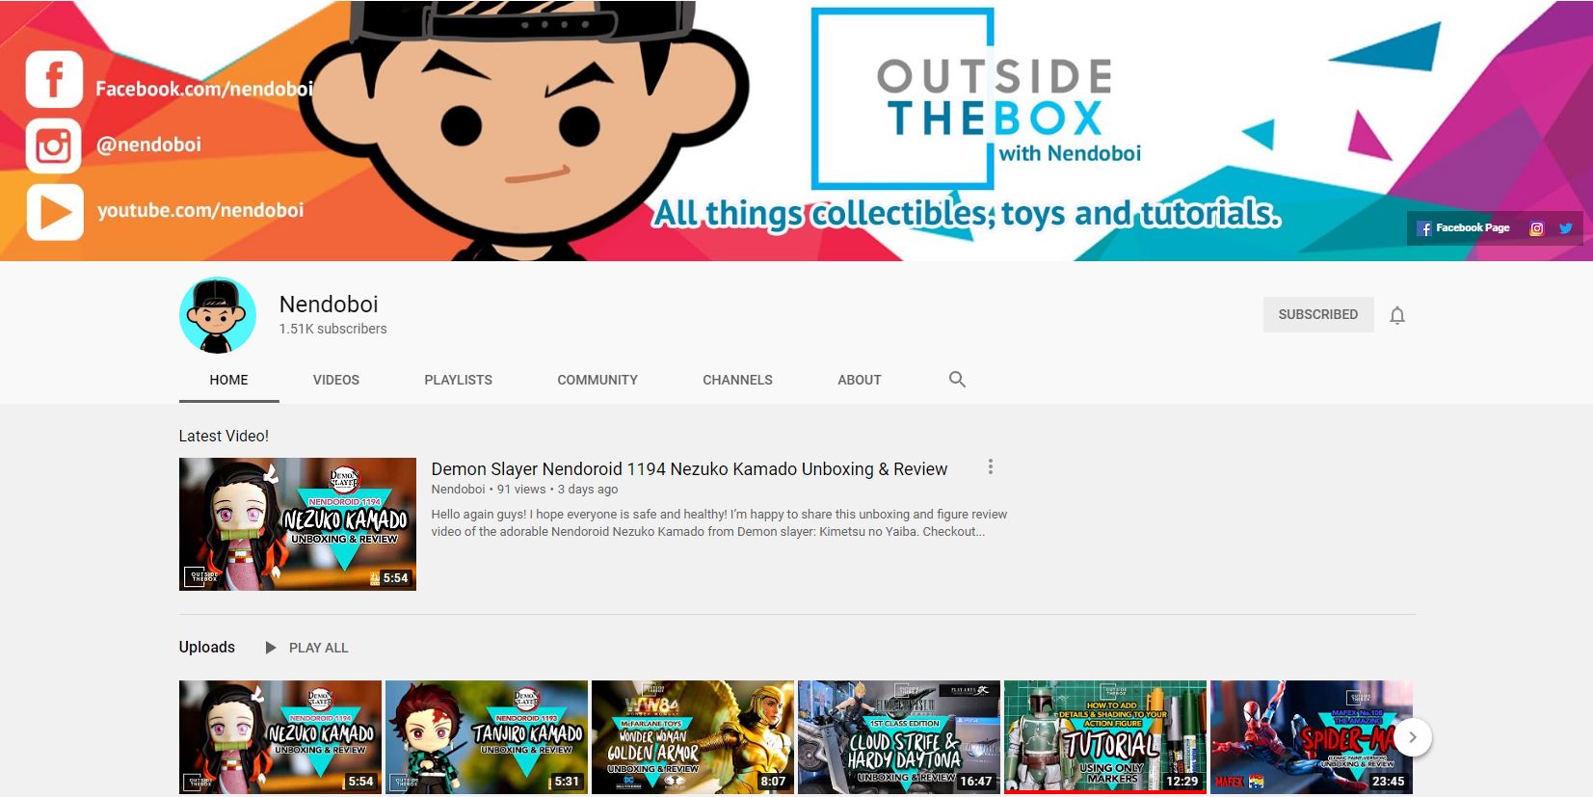Open Tanjiro Kamado unboxing video thumbnail
Screen dimensions: 1593x797
tap(487, 737)
